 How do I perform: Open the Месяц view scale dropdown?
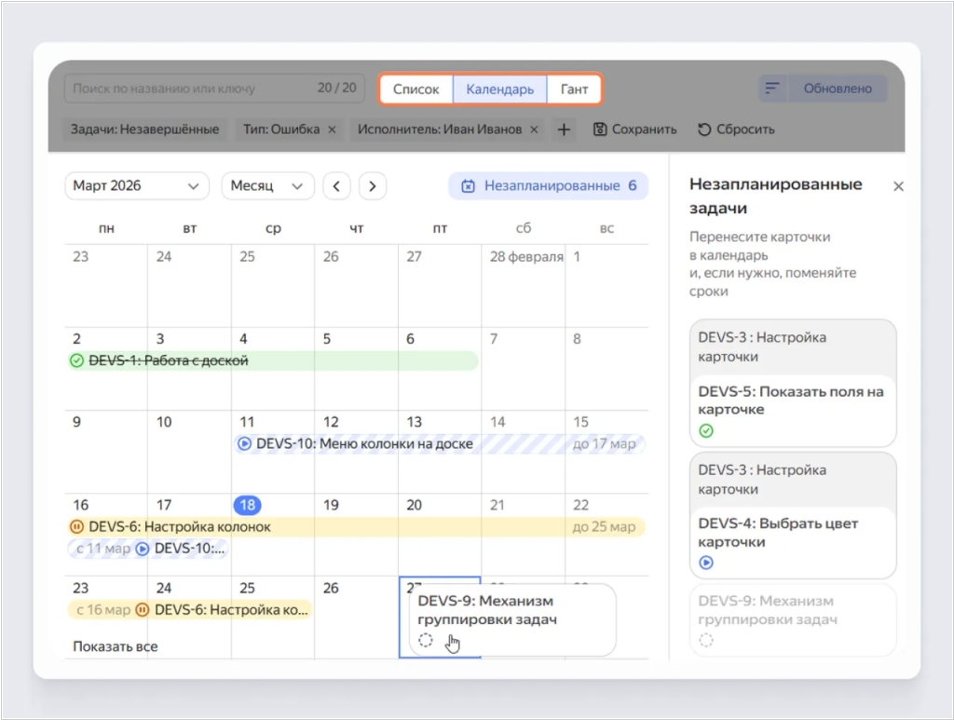pos(267,186)
